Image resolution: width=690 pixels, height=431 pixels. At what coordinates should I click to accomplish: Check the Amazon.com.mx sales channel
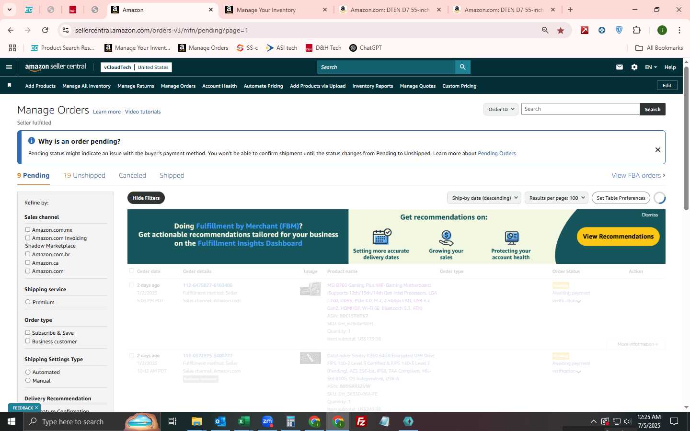tap(28, 230)
